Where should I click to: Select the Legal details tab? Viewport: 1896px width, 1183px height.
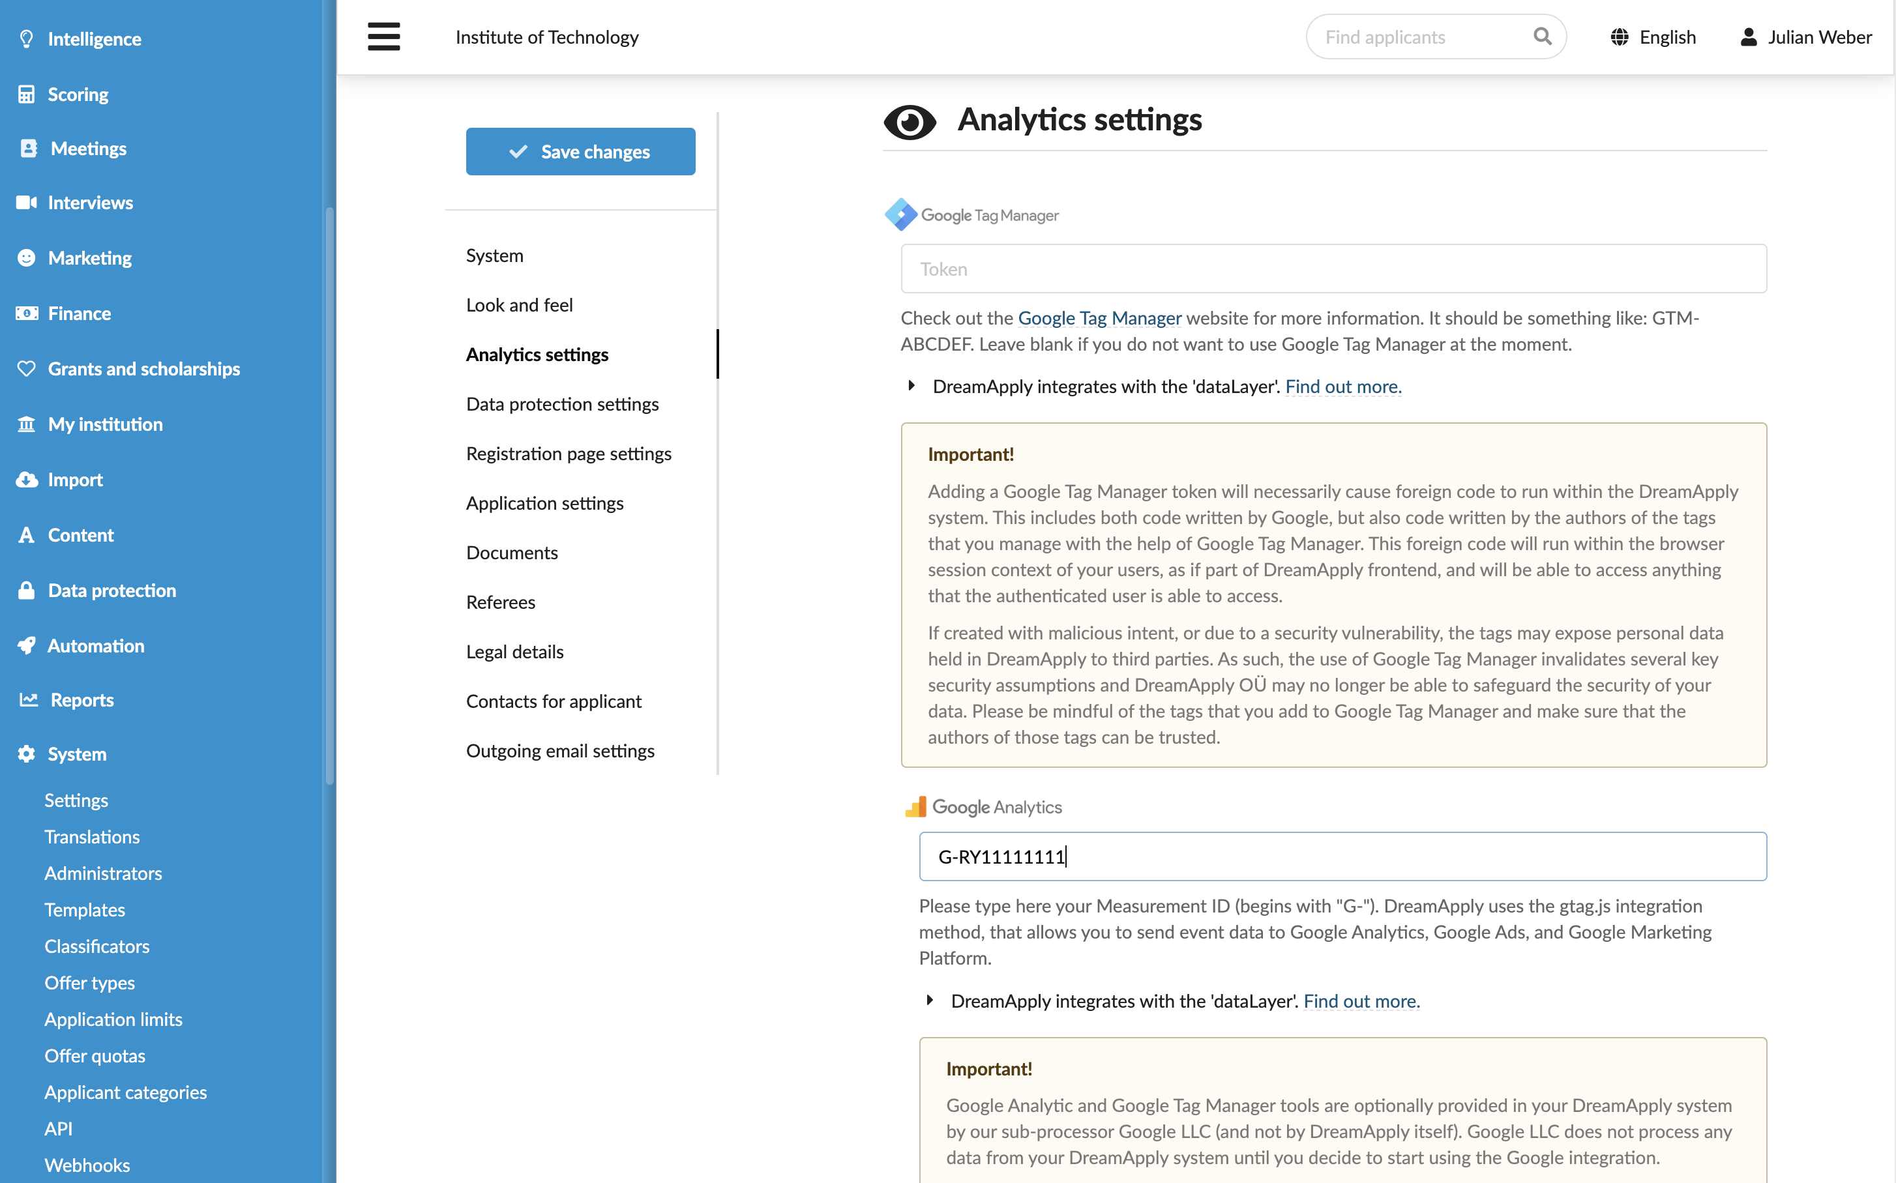pos(514,651)
